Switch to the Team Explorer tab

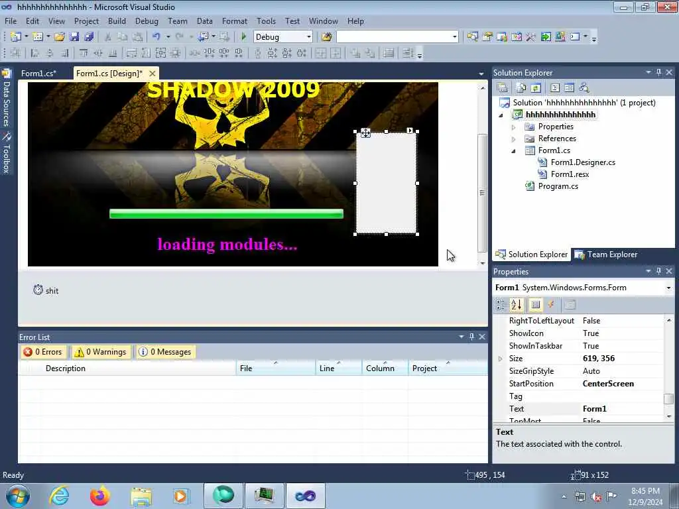click(607, 254)
